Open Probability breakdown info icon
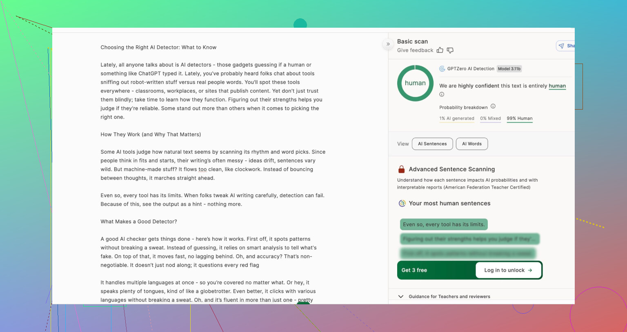The width and height of the screenshot is (627, 332). (493, 106)
